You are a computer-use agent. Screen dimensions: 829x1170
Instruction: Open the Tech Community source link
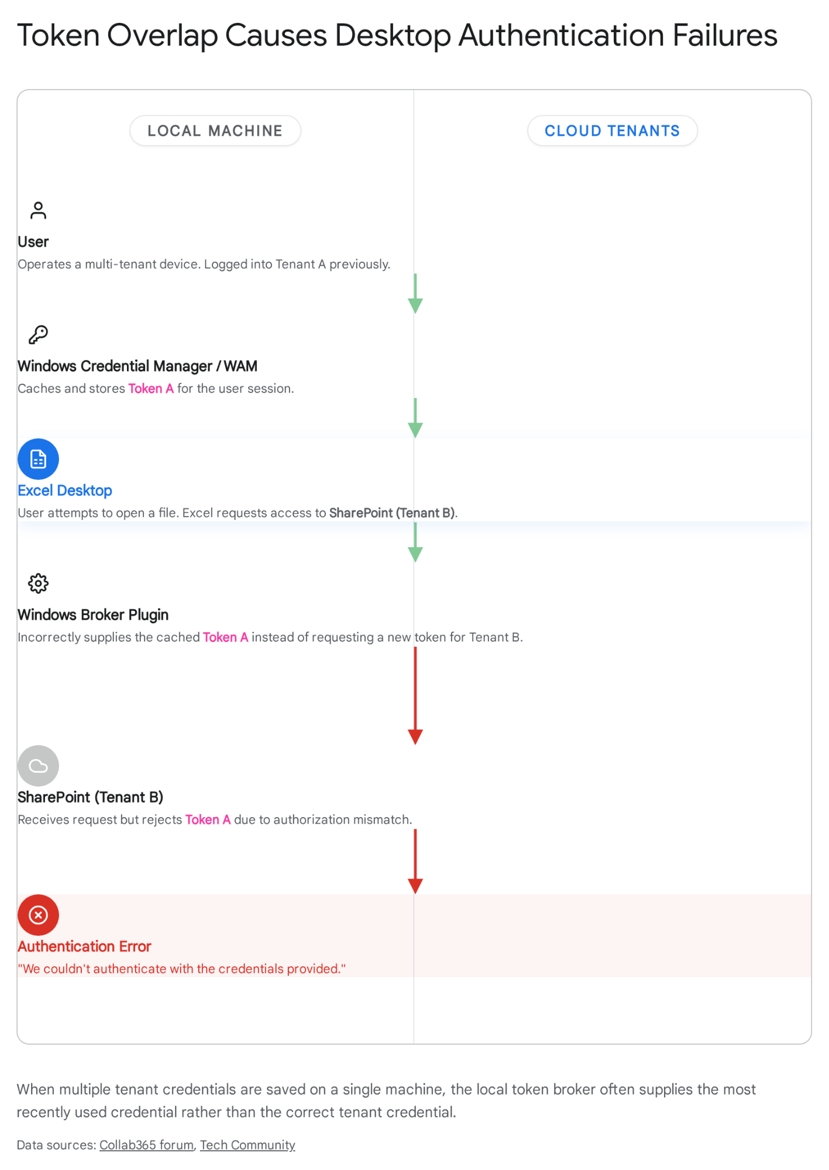pos(247,1145)
